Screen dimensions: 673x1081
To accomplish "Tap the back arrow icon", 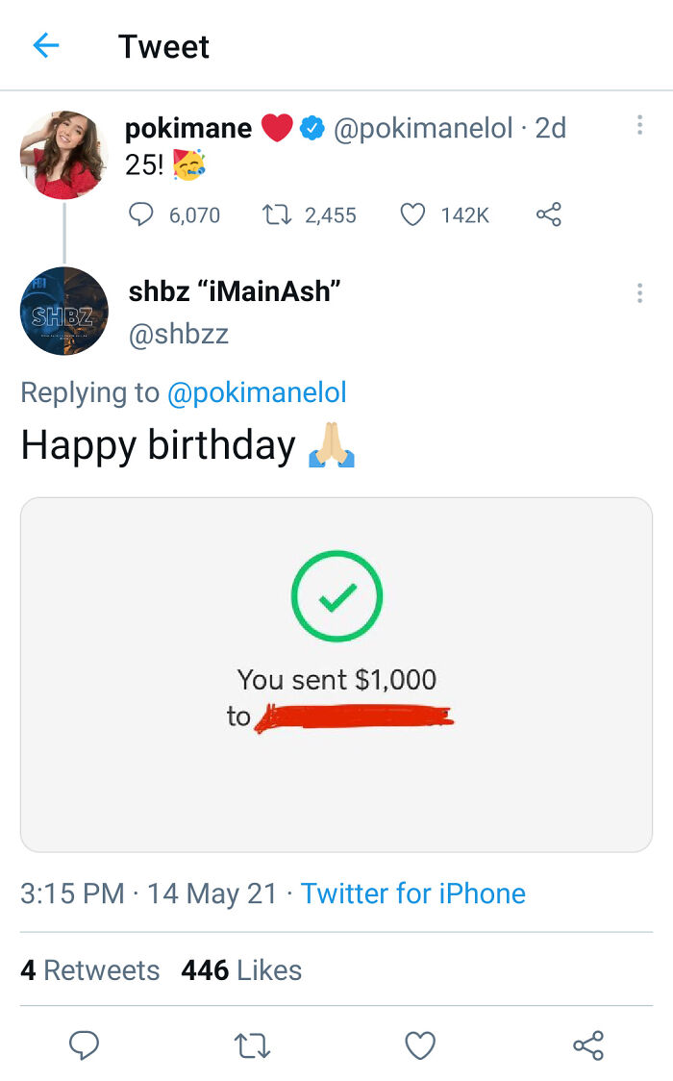I will 46,46.
